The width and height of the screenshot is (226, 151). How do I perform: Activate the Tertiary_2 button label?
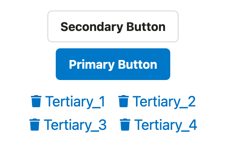164,102
